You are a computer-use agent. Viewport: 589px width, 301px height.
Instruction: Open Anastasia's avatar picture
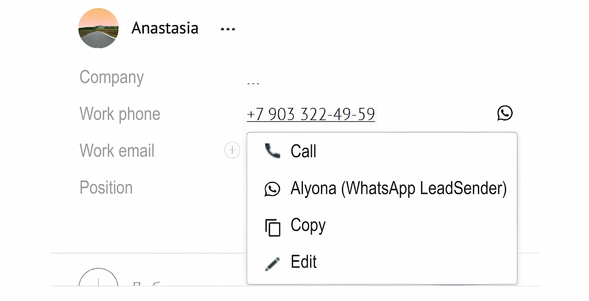[98, 28]
